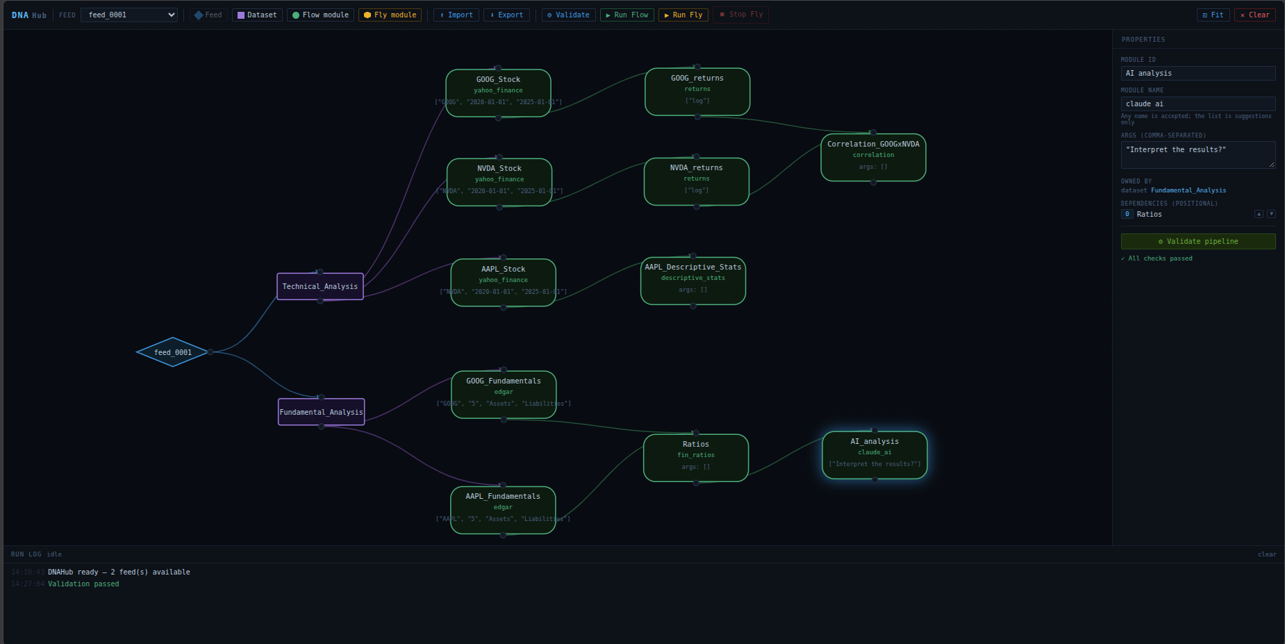Select the NVDA_Stock module node
The height and width of the screenshot is (644, 1285).
point(499,182)
